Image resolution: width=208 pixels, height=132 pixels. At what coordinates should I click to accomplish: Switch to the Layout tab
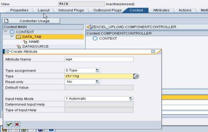tap(44, 10)
